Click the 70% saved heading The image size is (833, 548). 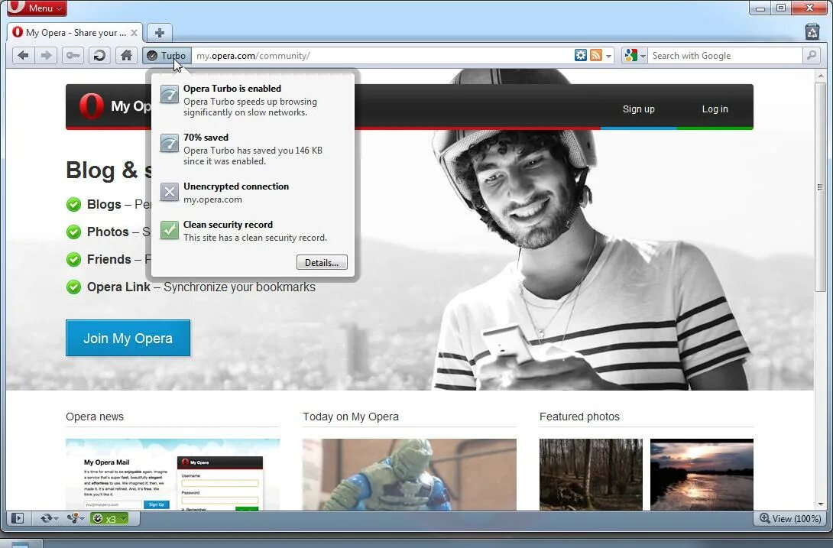206,137
